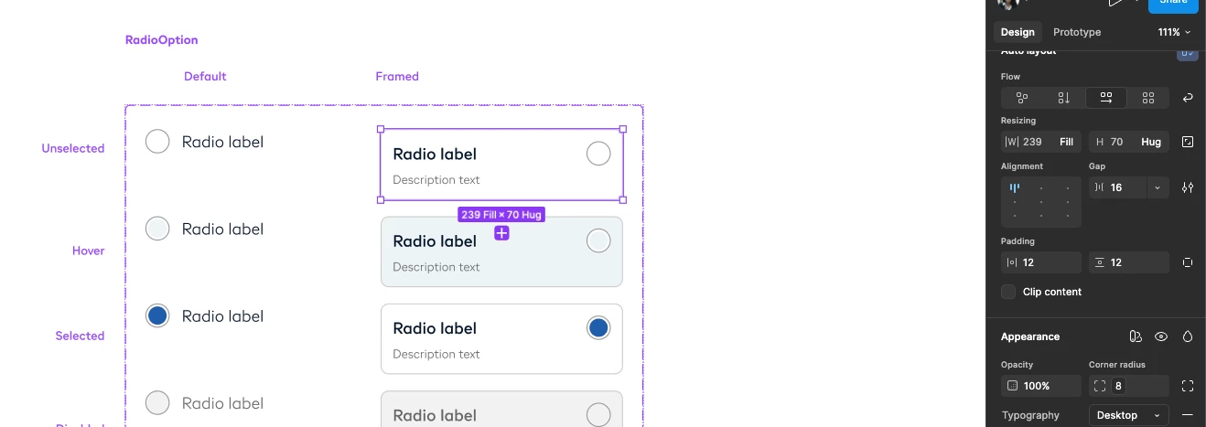1206x427 pixels.
Task: Select the grid flow layout icon
Action: click(1148, 98)
